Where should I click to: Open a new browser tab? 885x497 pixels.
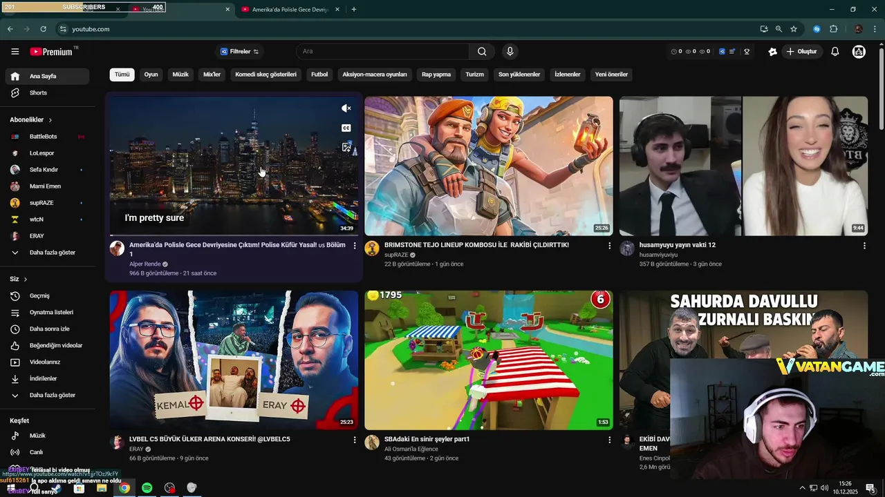[353, 10]
